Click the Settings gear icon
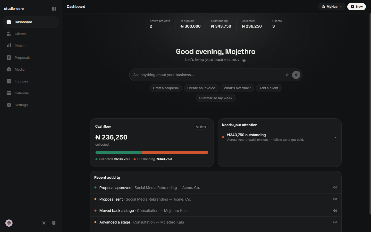The width and height of the screenshot is (371, 232). (x=9, y=105)
